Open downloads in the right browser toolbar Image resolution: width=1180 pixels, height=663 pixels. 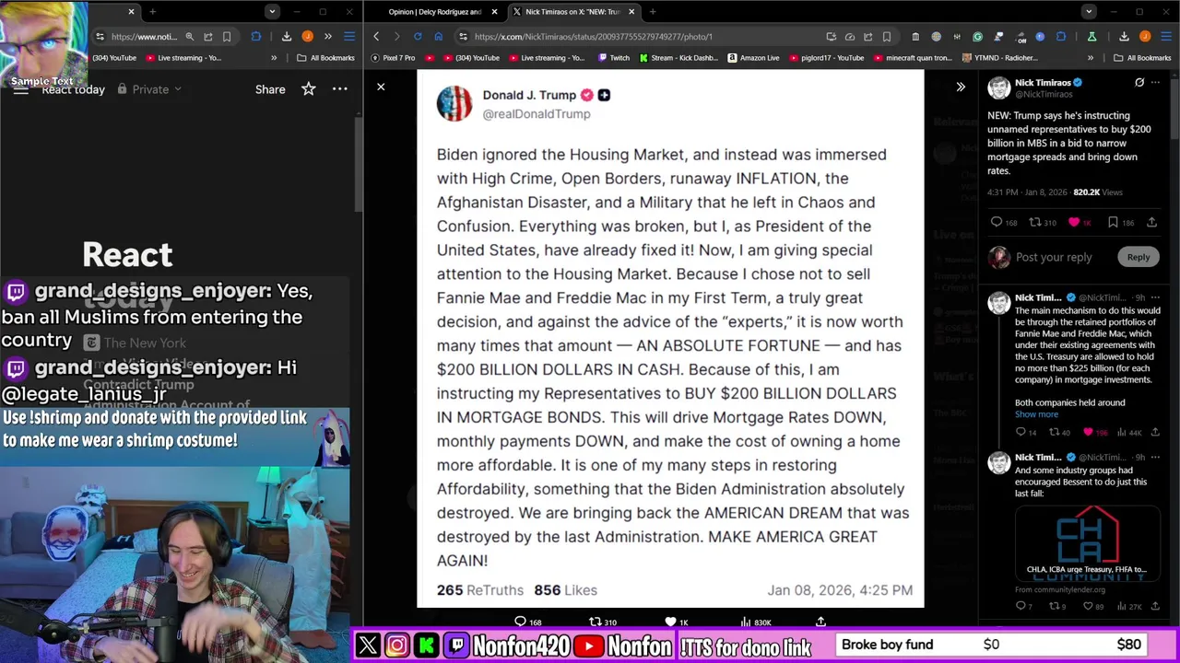coord(1124,37)
